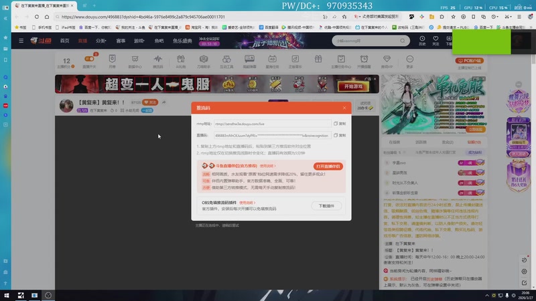Click the streamer avatar thumbnail

click(66, 106)
